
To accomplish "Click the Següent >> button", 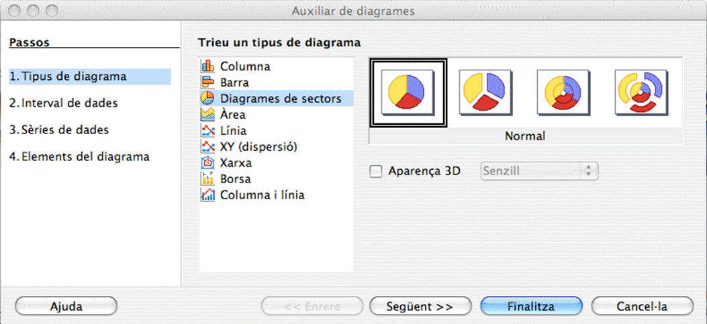I will [420, 307].
